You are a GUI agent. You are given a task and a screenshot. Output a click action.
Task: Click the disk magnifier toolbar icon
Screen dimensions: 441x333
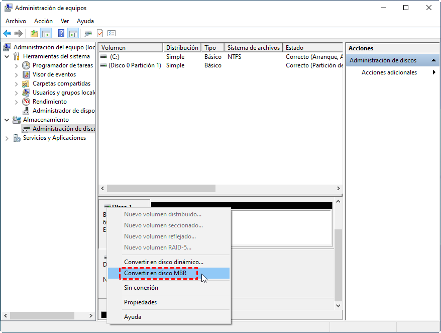pos(88,34)
